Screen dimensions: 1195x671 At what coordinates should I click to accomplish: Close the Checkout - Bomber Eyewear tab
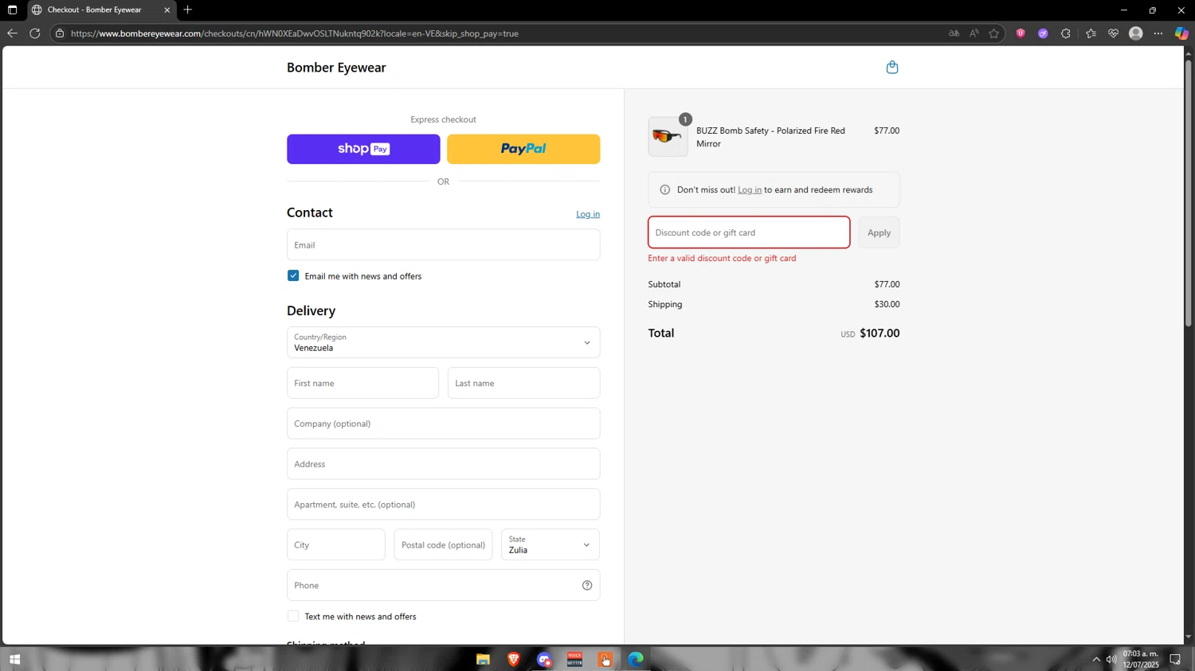(167, 10)
